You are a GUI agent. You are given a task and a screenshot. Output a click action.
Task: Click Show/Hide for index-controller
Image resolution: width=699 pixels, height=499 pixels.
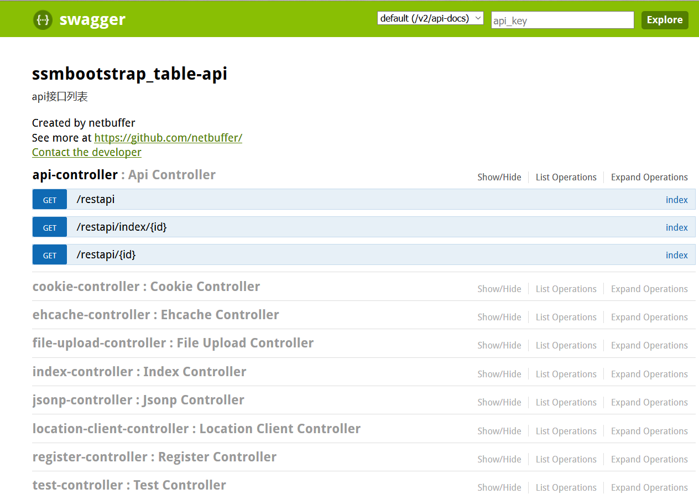[499, 375]
